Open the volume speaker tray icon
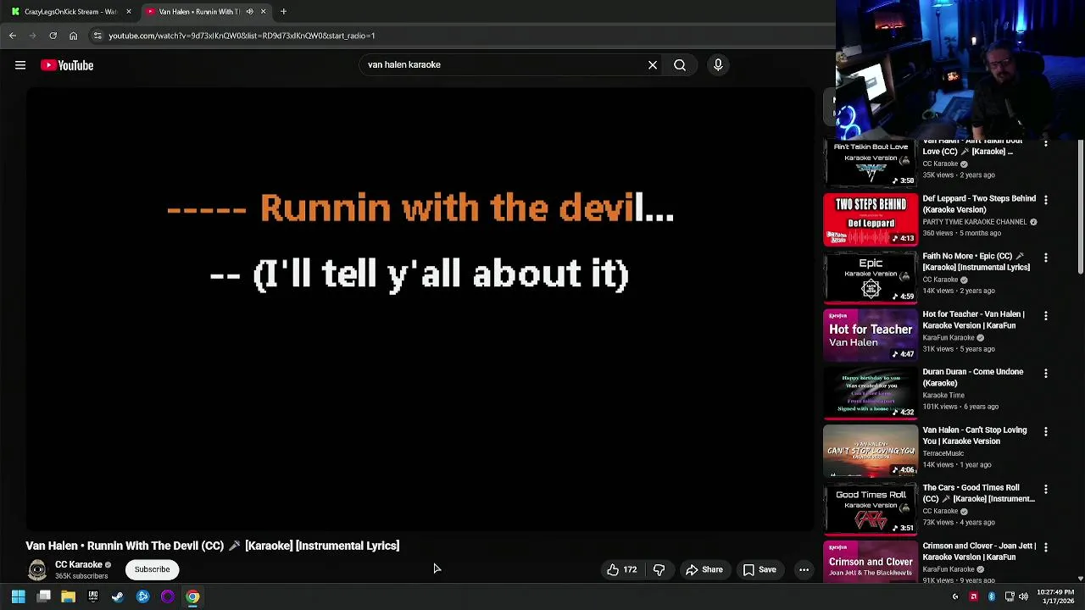The image size is (1085, 610). coord(1023,597)
